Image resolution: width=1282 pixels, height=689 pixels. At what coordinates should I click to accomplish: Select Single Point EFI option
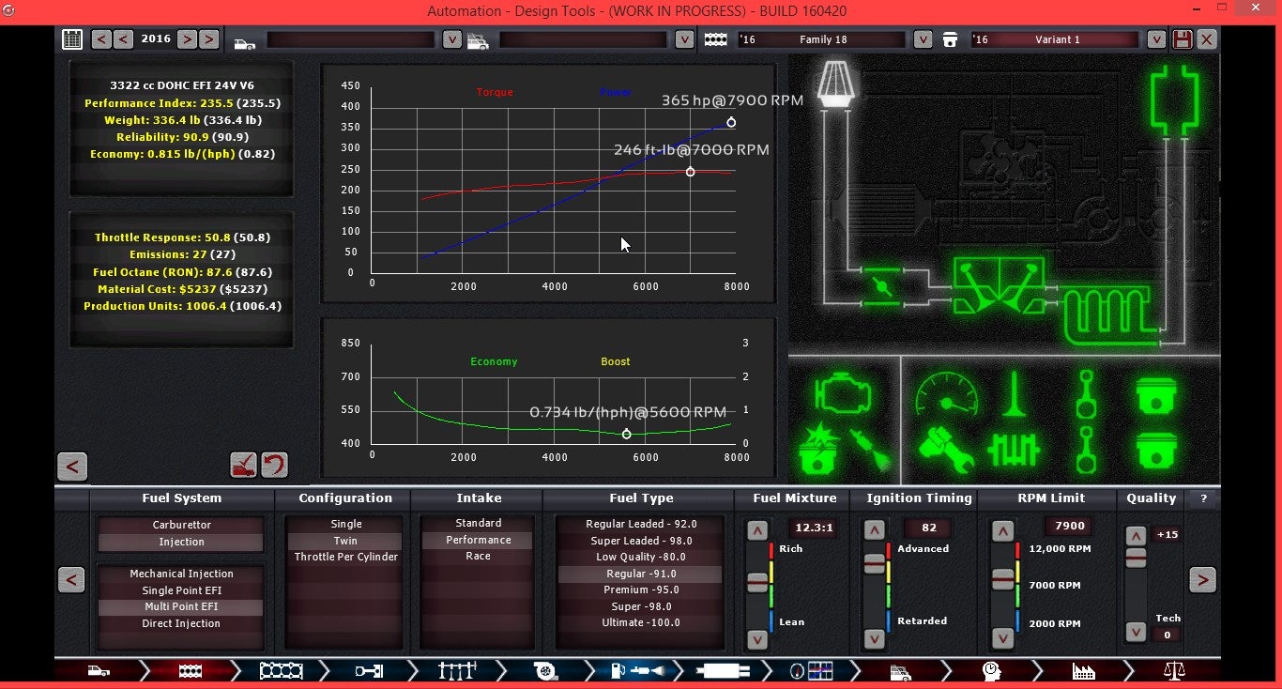181,590
